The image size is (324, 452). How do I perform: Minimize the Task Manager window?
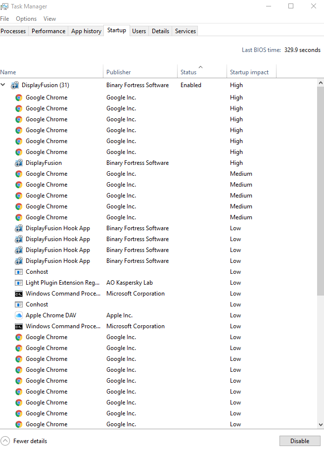(269, 6)
